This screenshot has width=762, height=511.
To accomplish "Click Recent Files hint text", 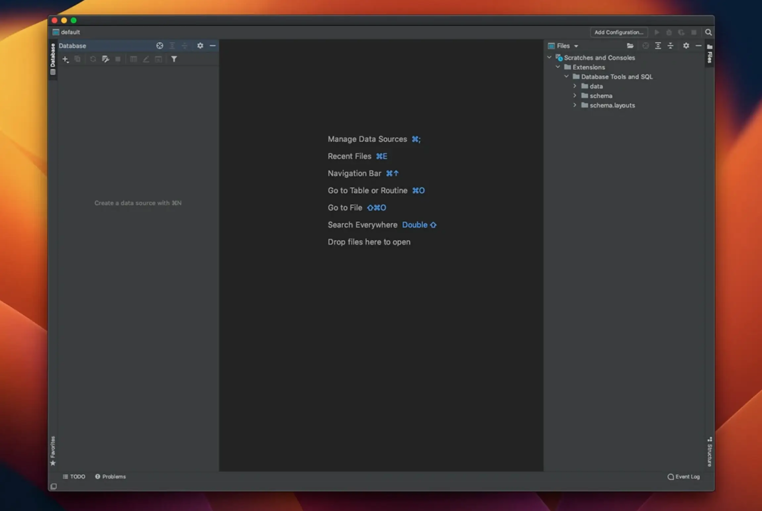I will coord(350,156).
